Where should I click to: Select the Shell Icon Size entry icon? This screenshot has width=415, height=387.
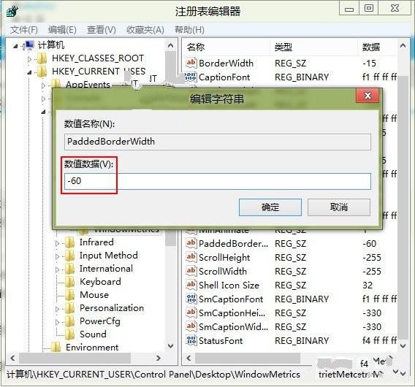point(191,285)
